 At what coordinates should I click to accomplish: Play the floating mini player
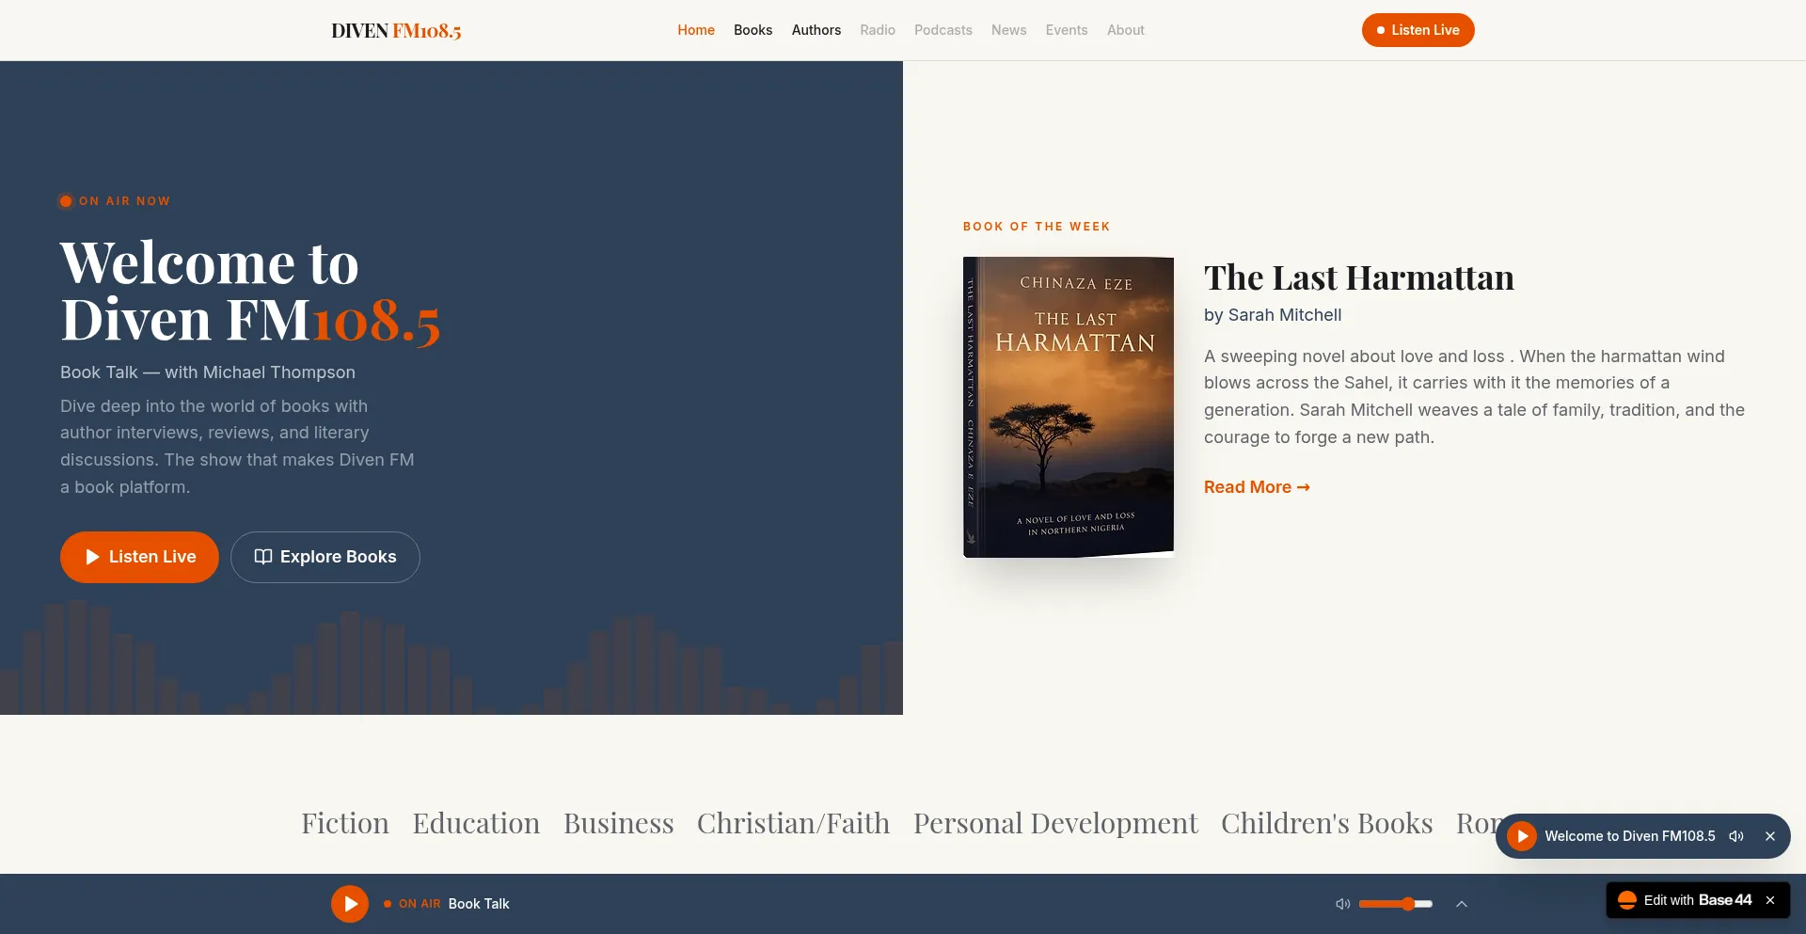tap(1522, 836)
